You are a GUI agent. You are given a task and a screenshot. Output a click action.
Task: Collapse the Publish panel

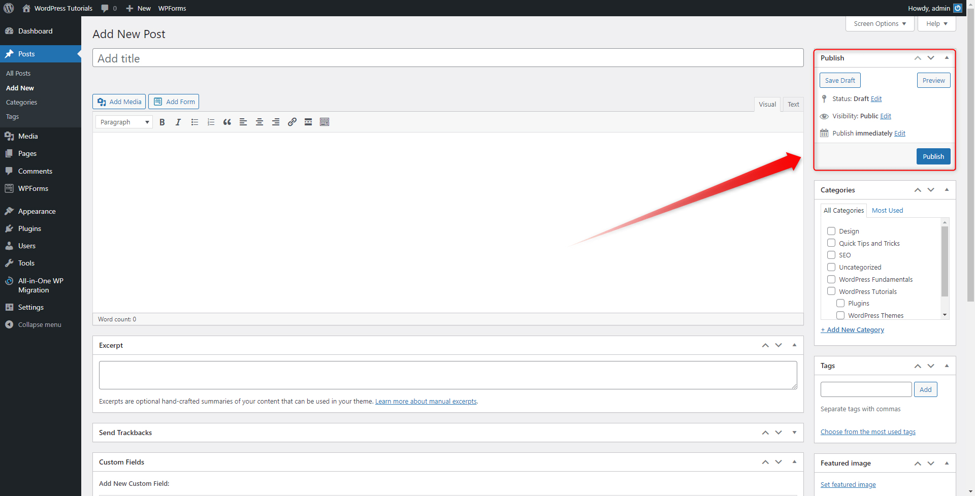[x=947, y=58]
